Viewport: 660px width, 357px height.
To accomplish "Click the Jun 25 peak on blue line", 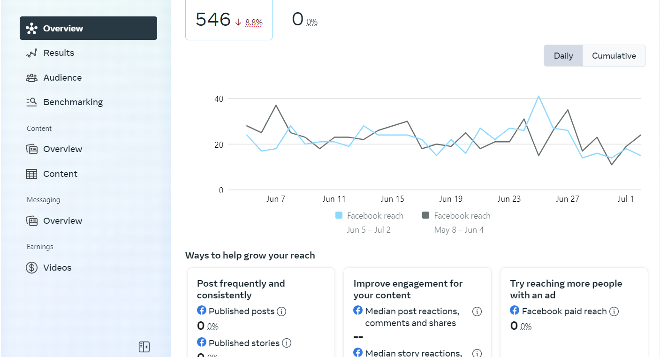I will tap(539, 96).
